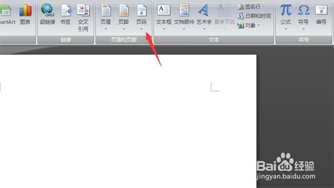Open the 交叉引用 cross-reference icon
This screenshot has width=334, height=188.
[83, 10]
